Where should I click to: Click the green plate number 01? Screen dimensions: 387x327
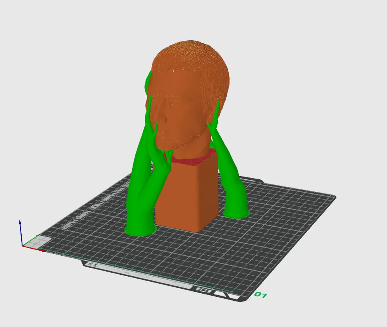(x=260, y=296)
